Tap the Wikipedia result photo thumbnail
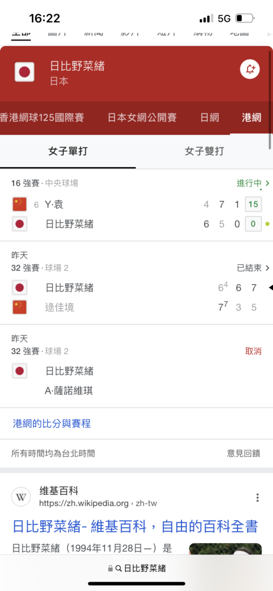The height and width of the screenshot is (591, 273). tap(225, 548)
